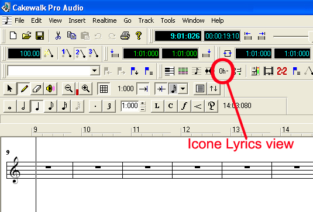Select the Chord C tool

(x=170, y=106)
